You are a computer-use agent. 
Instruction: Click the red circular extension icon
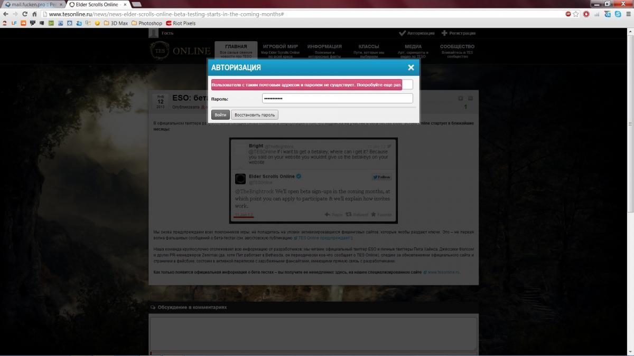[x=586, y=14]
